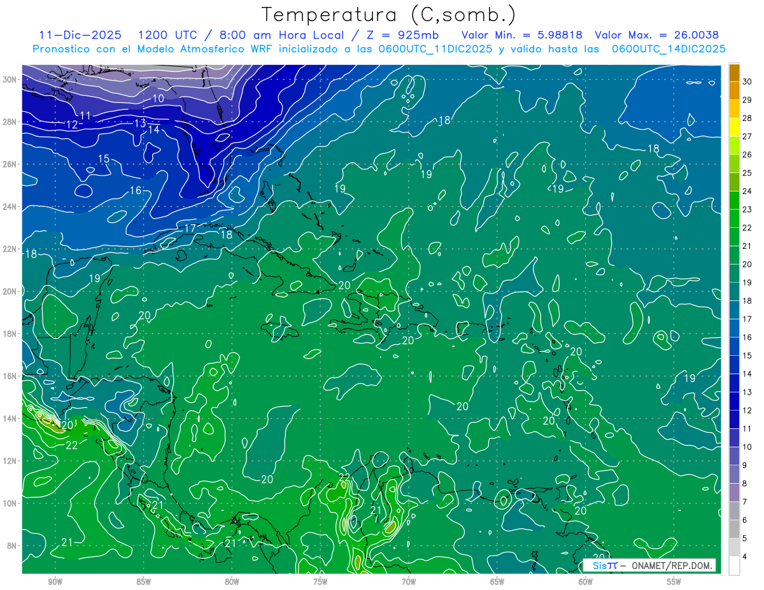
Task: Click the "Valor Max. = 26.0038" value
Action: click(x=657, y=35)
